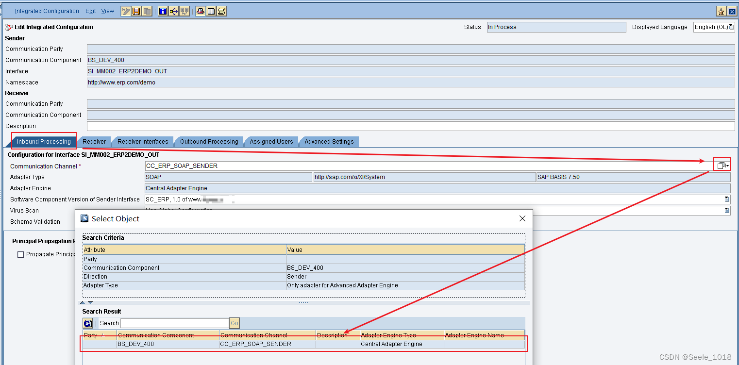This screenshot has width=739, height=365.
Task: Open the Integrated Configuration menu
Action: point(47,11)
